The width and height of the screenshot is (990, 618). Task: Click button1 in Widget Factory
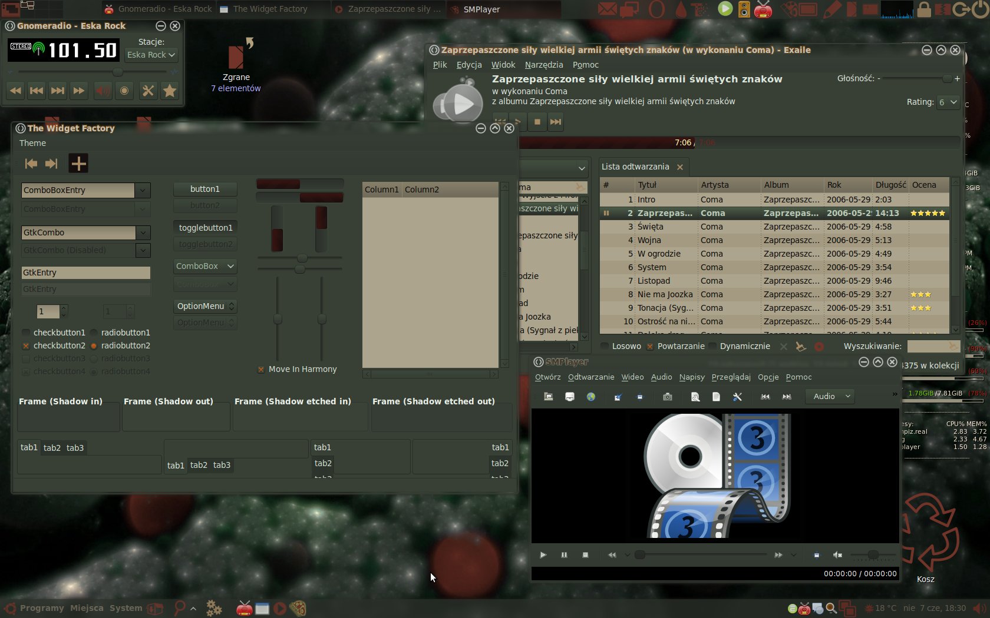[205, 189]
